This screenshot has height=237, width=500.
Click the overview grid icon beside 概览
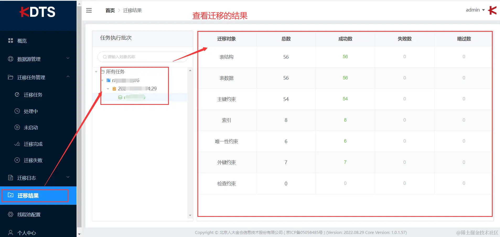point(10,41)
